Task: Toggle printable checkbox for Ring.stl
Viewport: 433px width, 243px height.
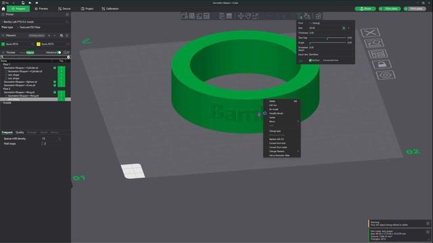Action: [x=55, y=92]
